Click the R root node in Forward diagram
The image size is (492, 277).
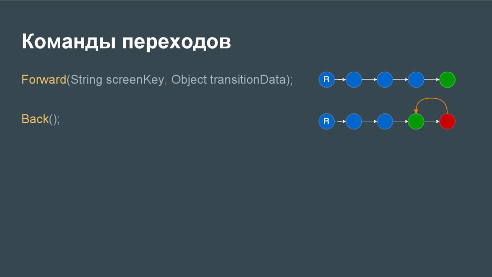pyautogui.click(x=326, y=79)
